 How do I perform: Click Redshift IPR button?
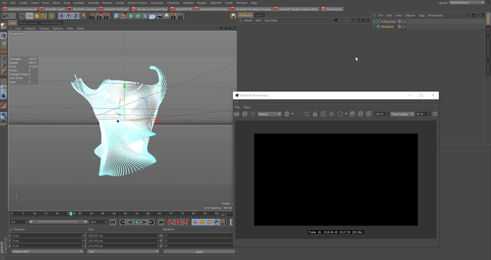(x=181, y=9)
